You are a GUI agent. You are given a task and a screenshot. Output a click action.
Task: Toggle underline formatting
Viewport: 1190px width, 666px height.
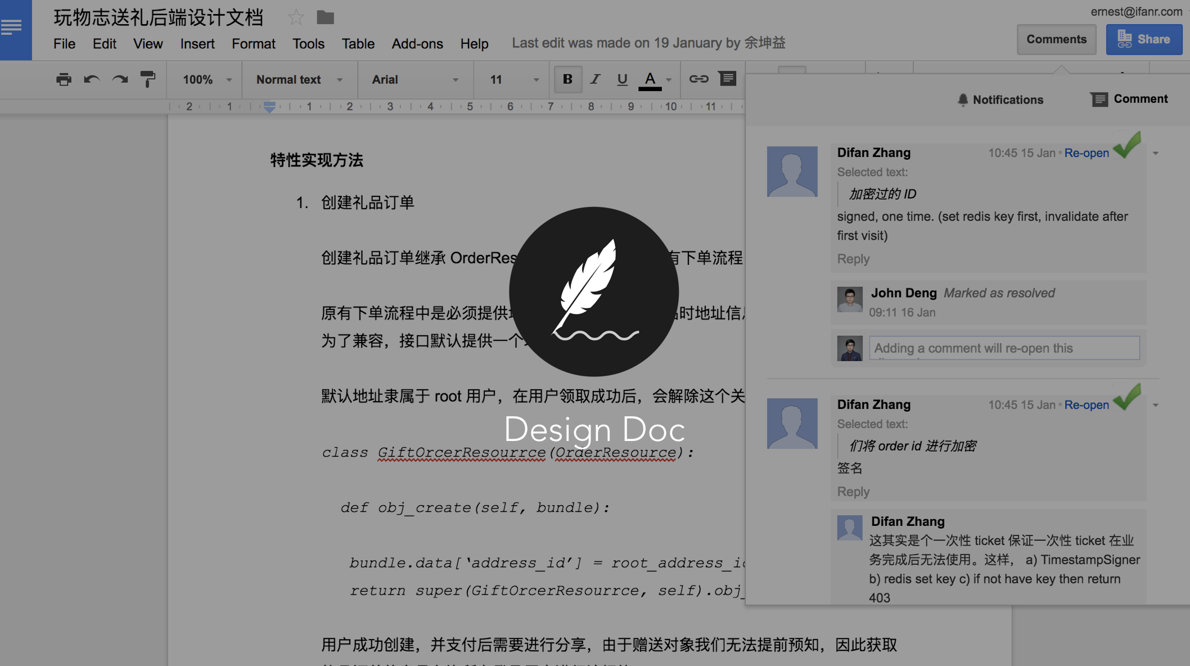[622, 79]
